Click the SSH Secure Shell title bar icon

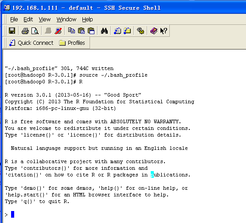[7, 8]
